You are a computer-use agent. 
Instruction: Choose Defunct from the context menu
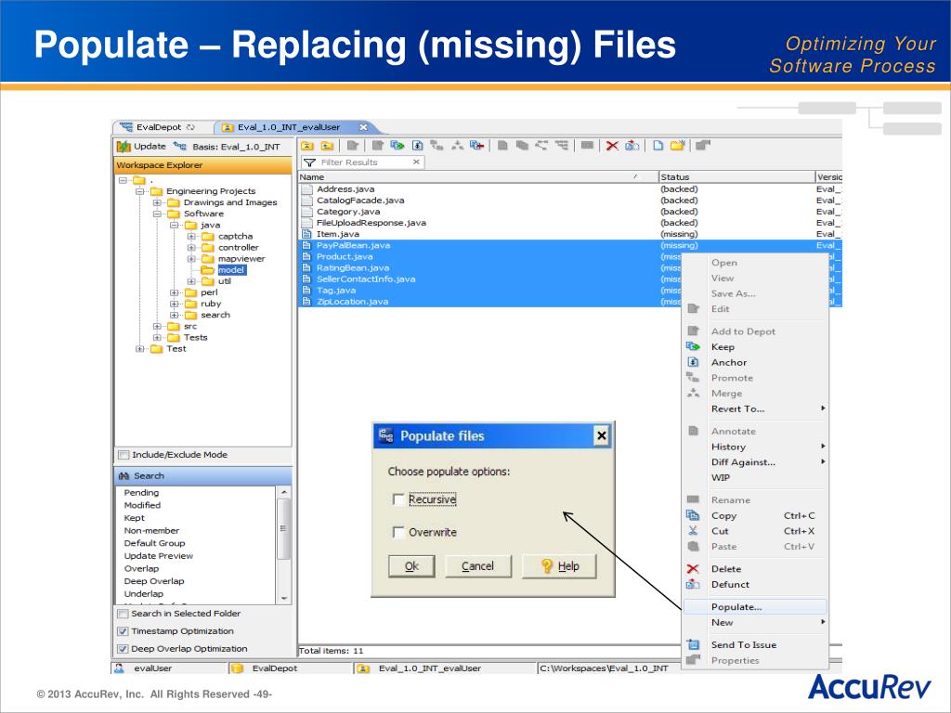[754, 585]
